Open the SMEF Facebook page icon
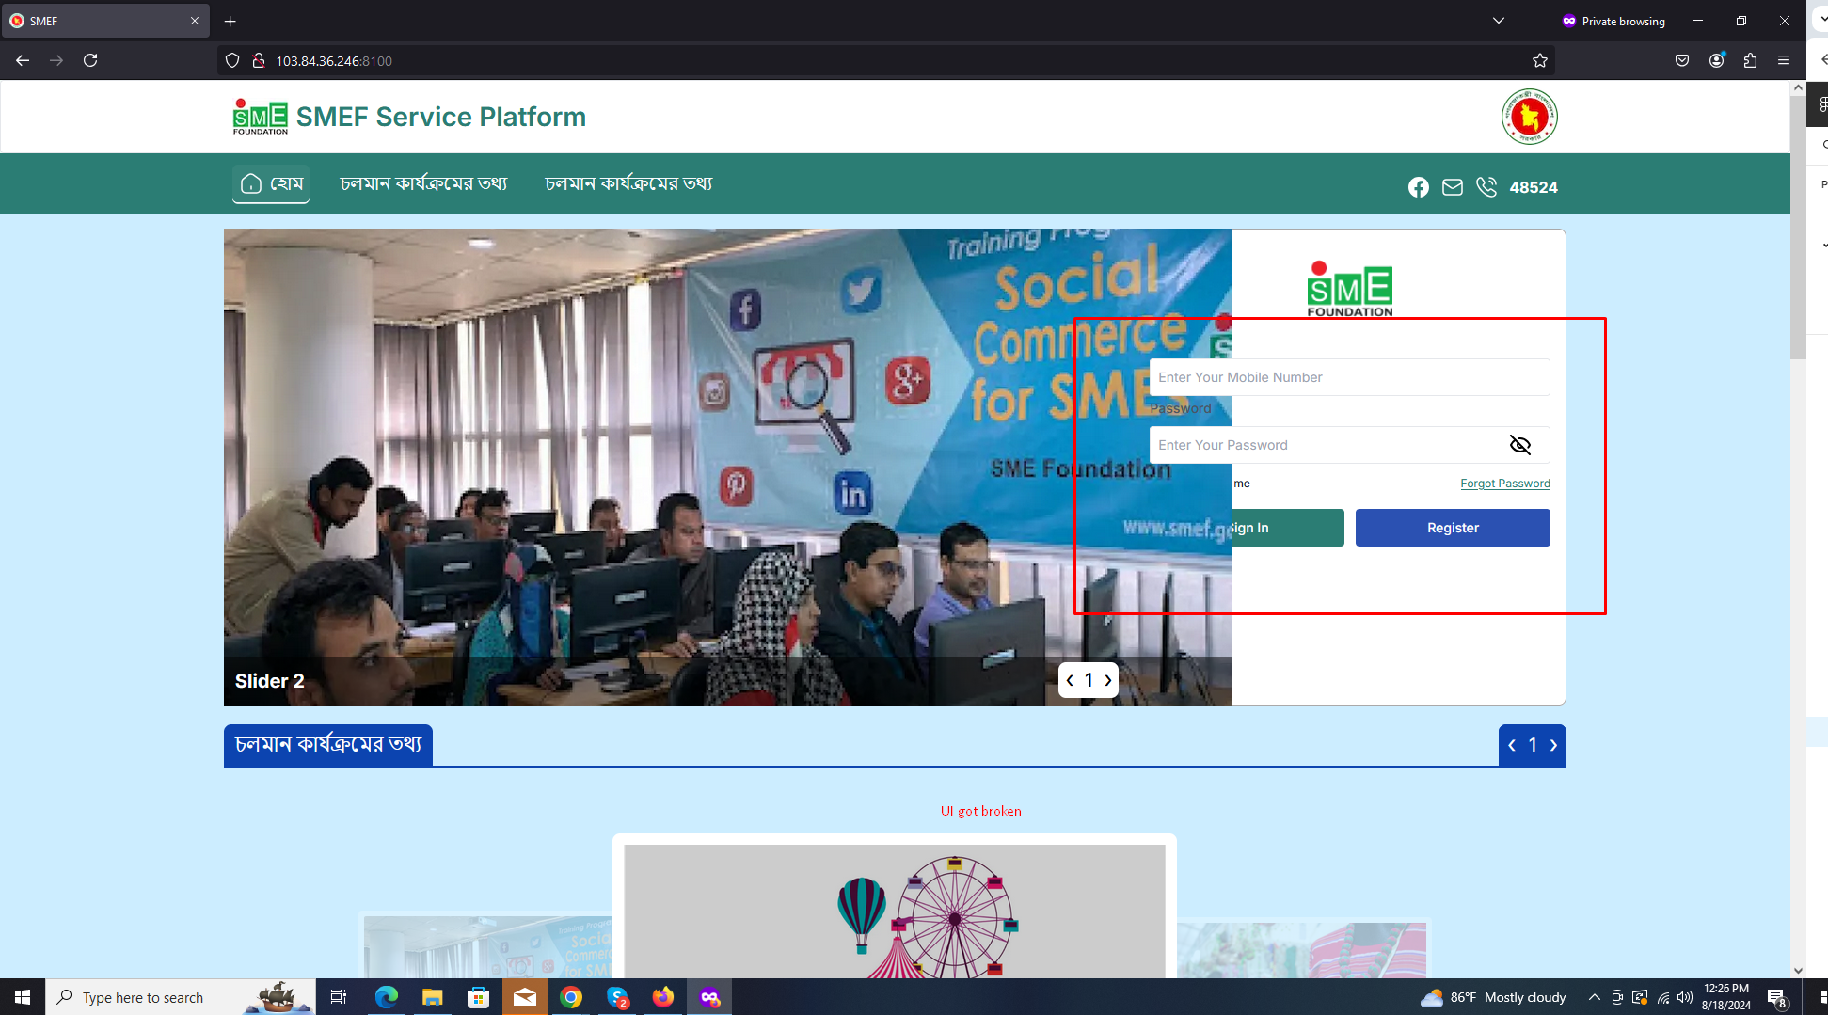Image resolution: width=1828 pixels, height=1015 pixels. (x=1418, y=187)
